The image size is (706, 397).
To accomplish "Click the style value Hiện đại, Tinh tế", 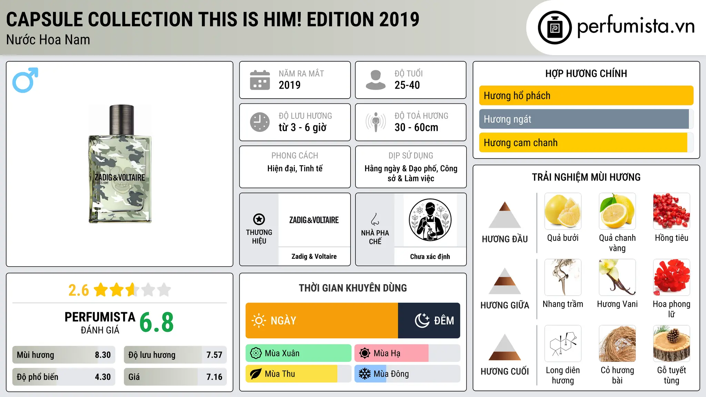I will pyautogui.click(x=295, y=169).
